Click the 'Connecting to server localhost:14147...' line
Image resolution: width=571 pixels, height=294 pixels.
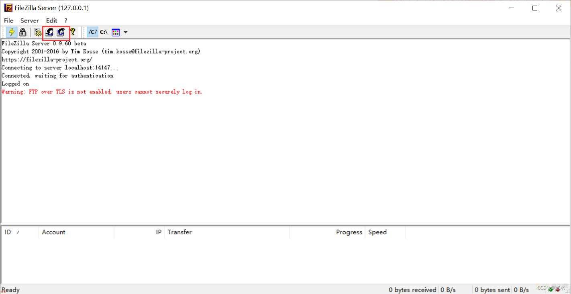coord(60,67)
